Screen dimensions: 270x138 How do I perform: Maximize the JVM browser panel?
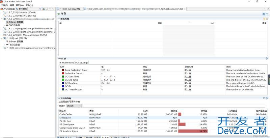click(53, 8)
